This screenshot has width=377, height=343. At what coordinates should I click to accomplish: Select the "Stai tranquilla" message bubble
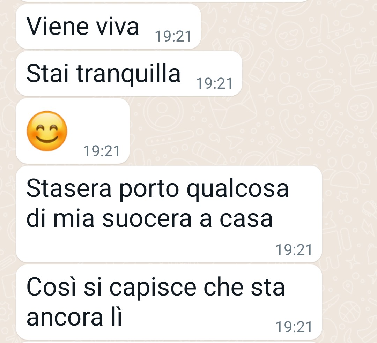(129, 73)
